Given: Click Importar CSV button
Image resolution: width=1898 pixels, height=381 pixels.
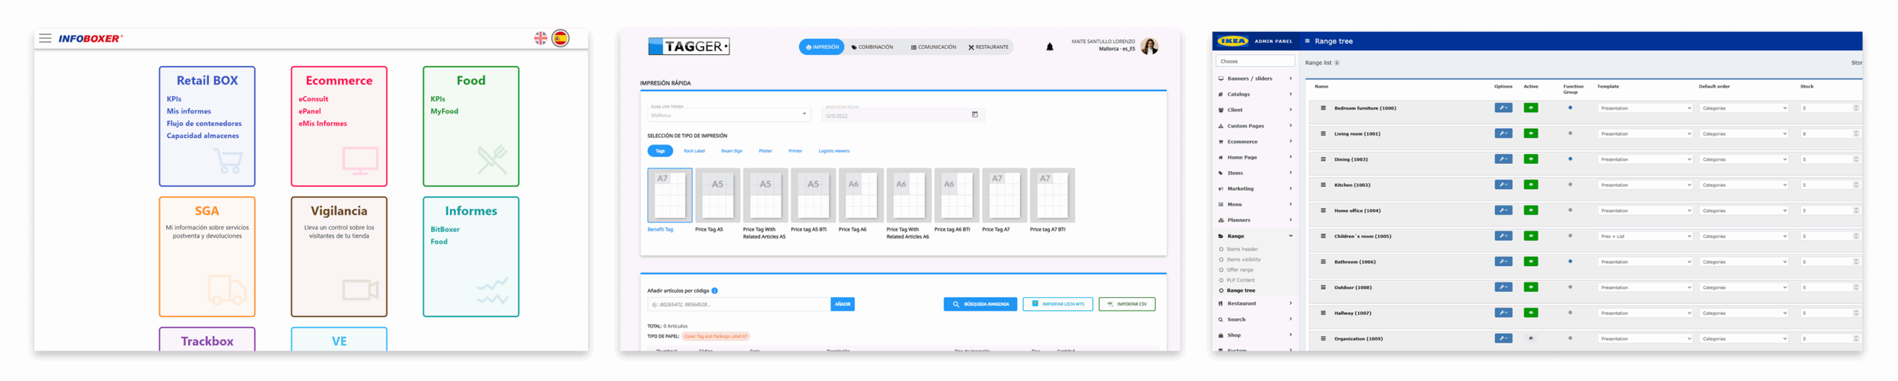Looking at the screenshot, I should pyautogui.click(x=1126, y=304).
